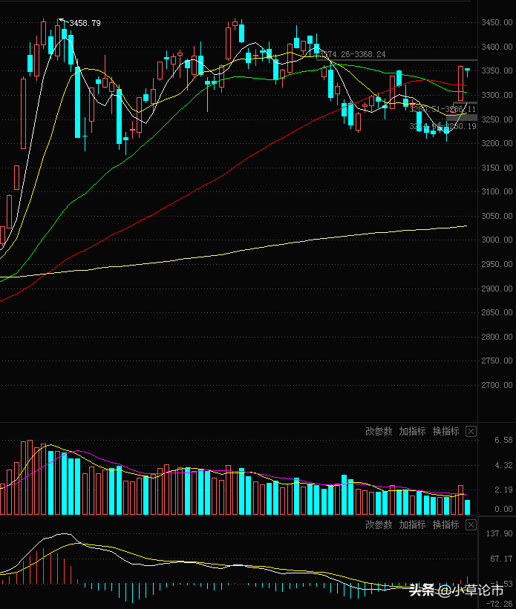
Task: Click 换指标 in the volume panel
Action: coord(446,431)
